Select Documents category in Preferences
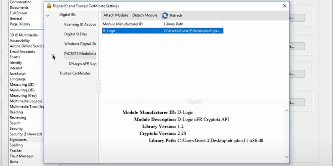This screenshot has width=333, height=166. tap(19, 8)
